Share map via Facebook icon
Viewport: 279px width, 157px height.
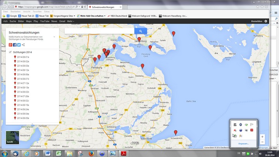click(x=15, y=45)
